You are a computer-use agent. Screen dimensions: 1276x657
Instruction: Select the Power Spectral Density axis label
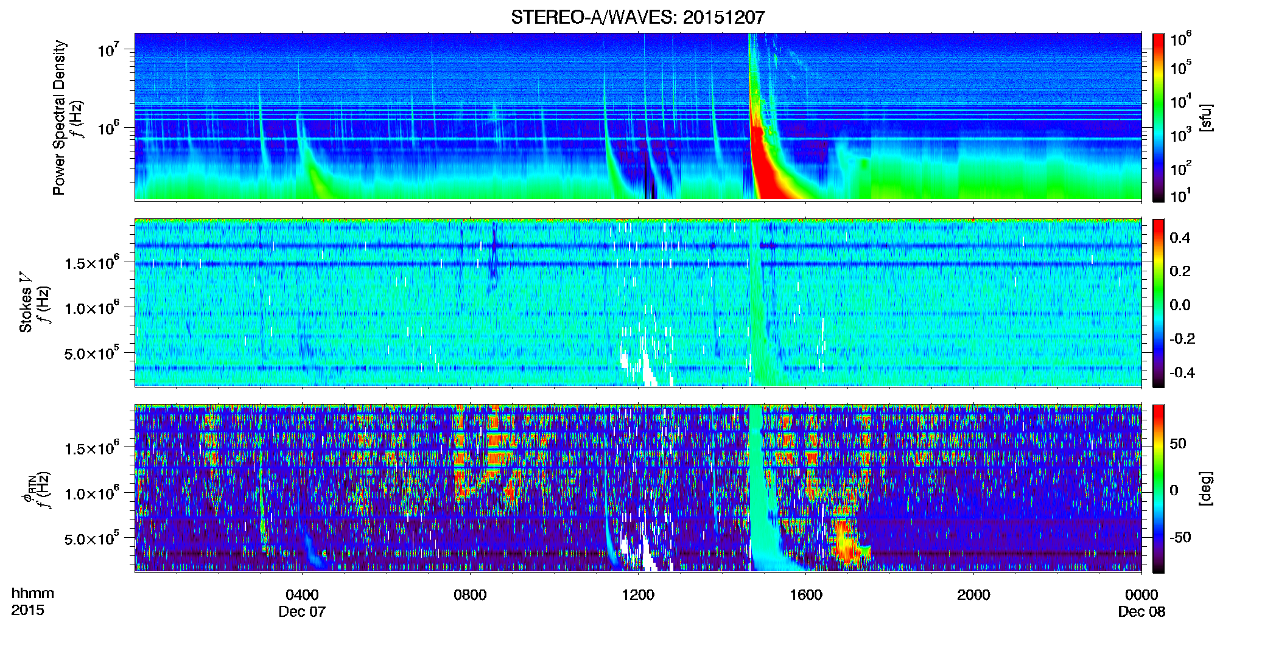[x=59, y=117]
